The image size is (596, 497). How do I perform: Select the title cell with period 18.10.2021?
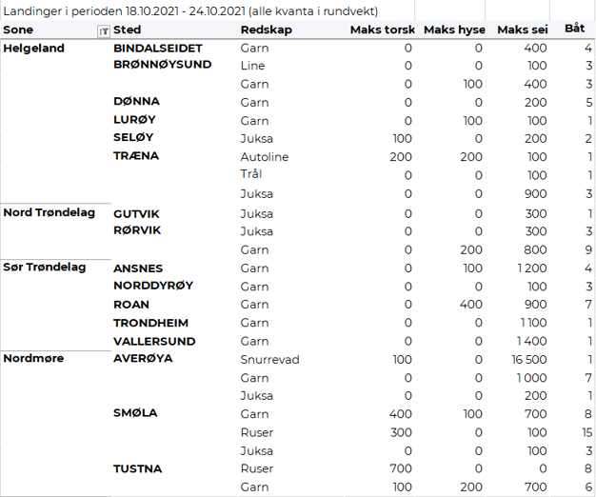190,11
